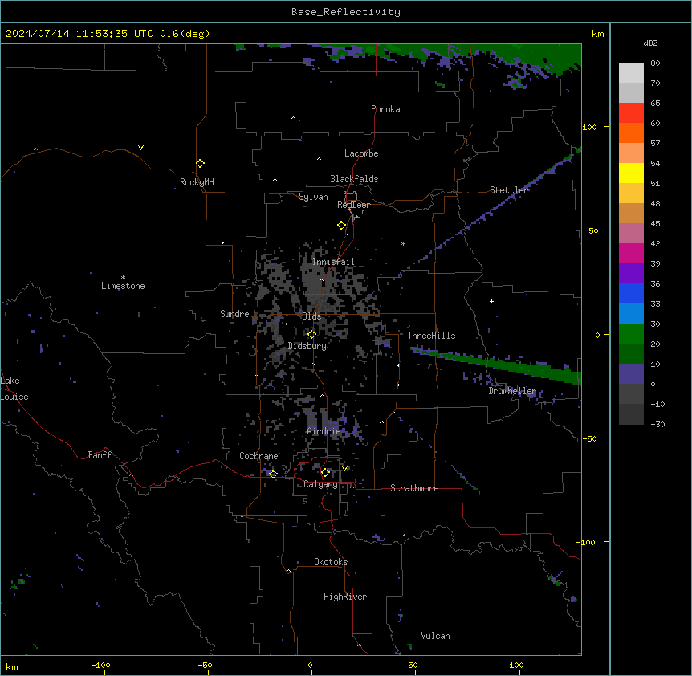
Task: Click the -50 tick on horizontal axis
Action: click(205, 665)
